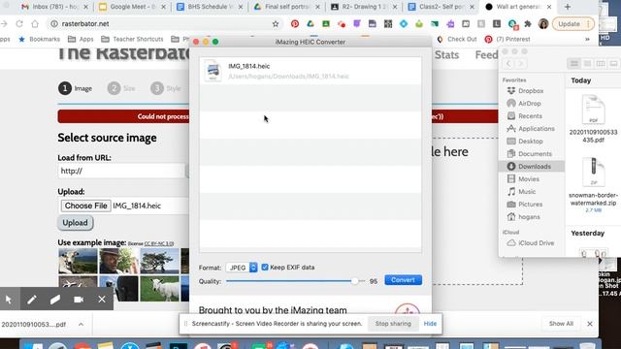The image size is (621, 349).
Task: Open Recents in Finder sidebar
Action: [x=530, y=116]
